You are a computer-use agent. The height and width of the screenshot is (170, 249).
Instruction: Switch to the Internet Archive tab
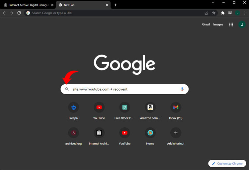click(x=28, y=5)
